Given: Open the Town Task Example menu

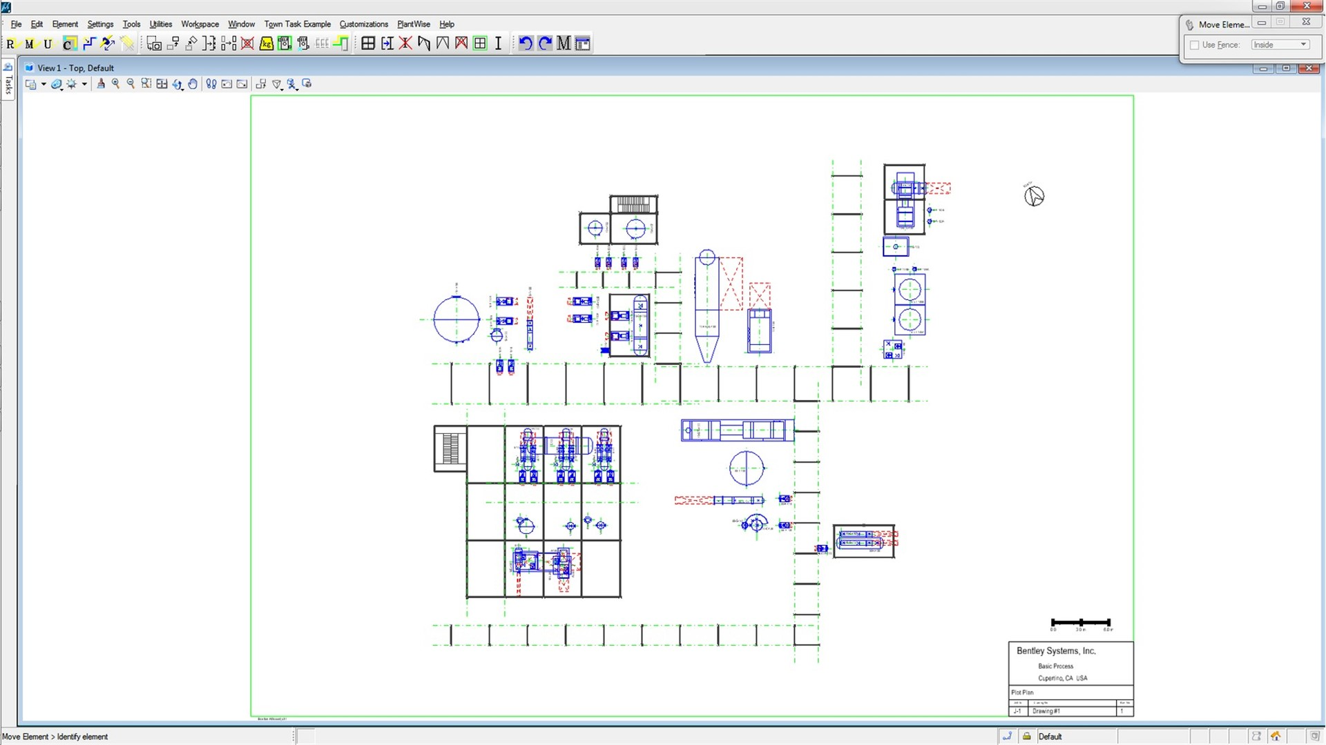Looking at the screenshot, I should [297, 24].
